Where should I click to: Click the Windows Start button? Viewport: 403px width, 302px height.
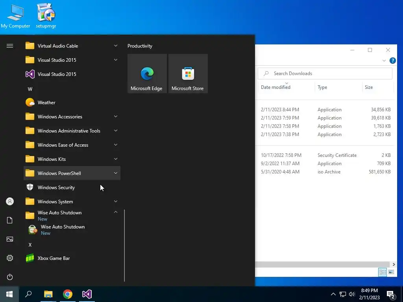(9, 294)
